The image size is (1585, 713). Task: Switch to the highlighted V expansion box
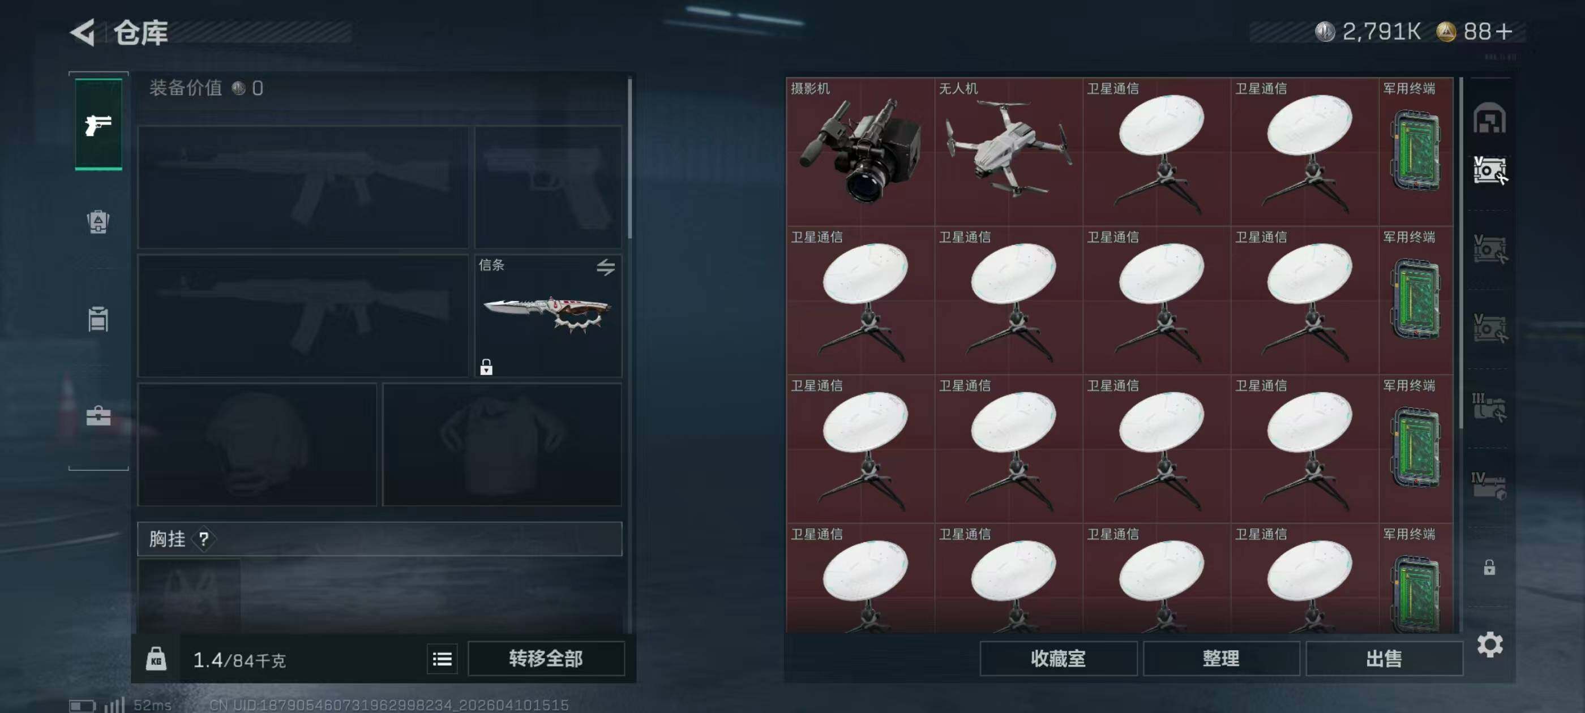click(1490, 170)
